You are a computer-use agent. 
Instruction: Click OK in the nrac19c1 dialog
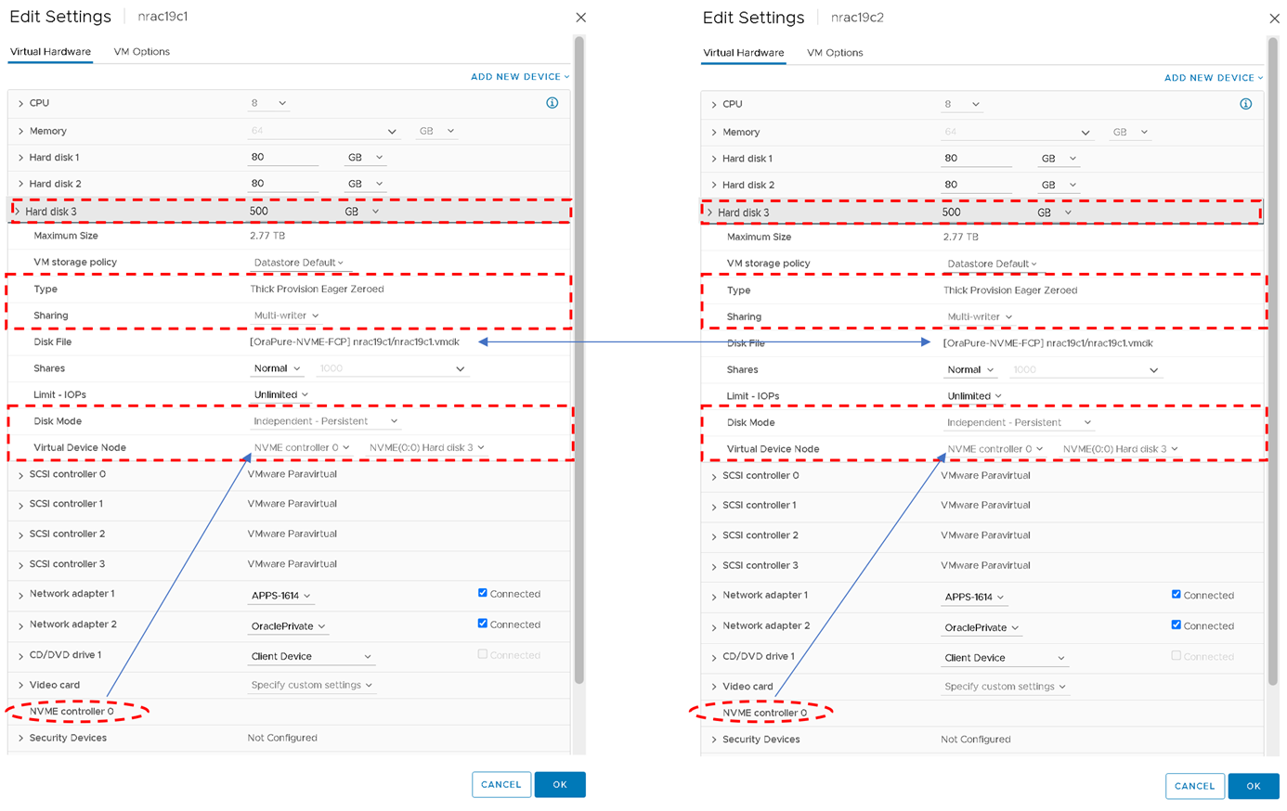(560, 784)
